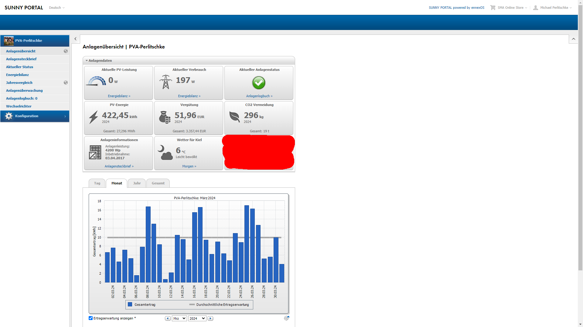583x327 pixels.
Task: Collapse the left sidebar arrow
Action: pos(75,39)
